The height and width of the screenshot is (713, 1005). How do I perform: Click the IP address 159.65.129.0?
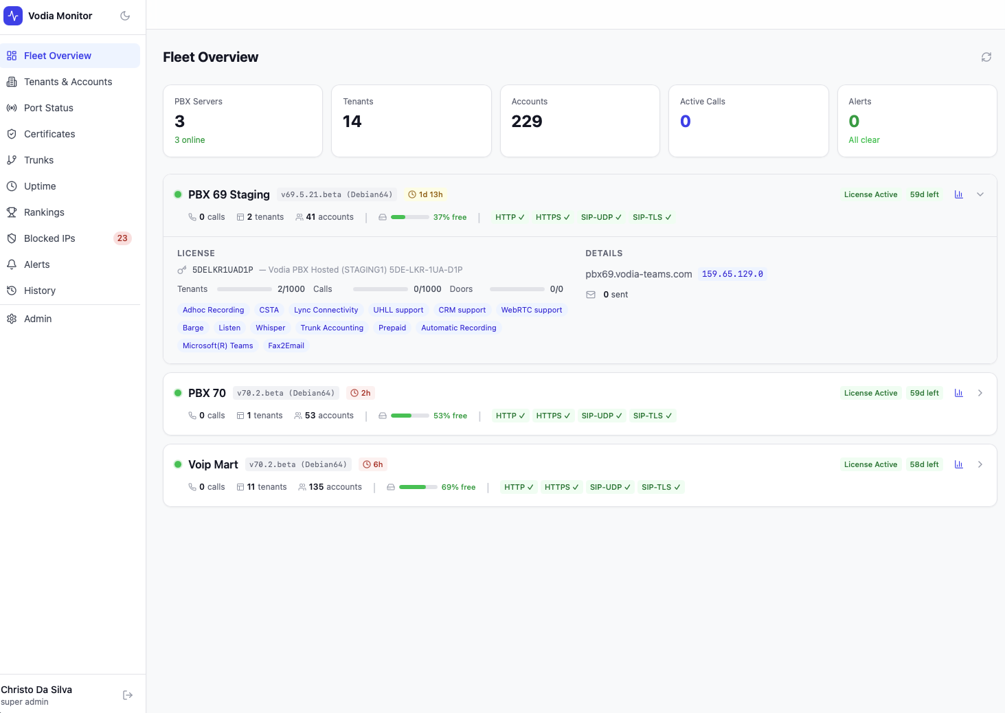click(732, 274)
